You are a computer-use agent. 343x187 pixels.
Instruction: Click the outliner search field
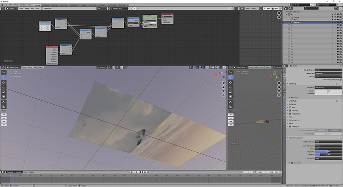(311, 8)
